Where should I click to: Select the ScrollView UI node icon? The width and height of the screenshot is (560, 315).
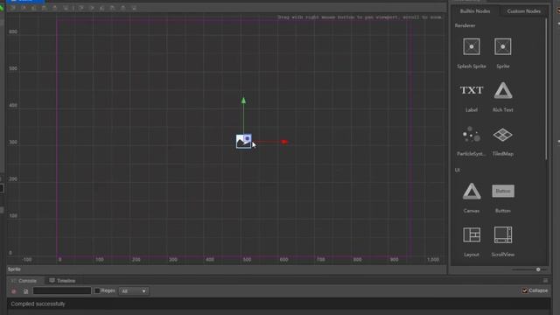point(503,235)
